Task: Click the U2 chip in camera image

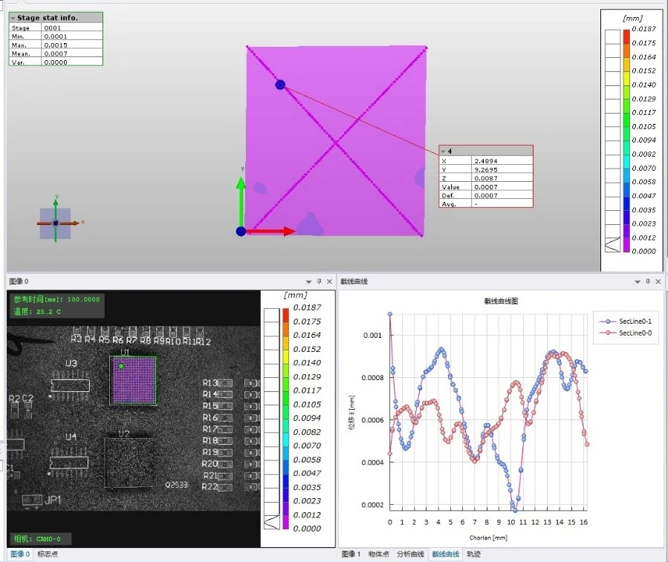Action: [129, 463]
